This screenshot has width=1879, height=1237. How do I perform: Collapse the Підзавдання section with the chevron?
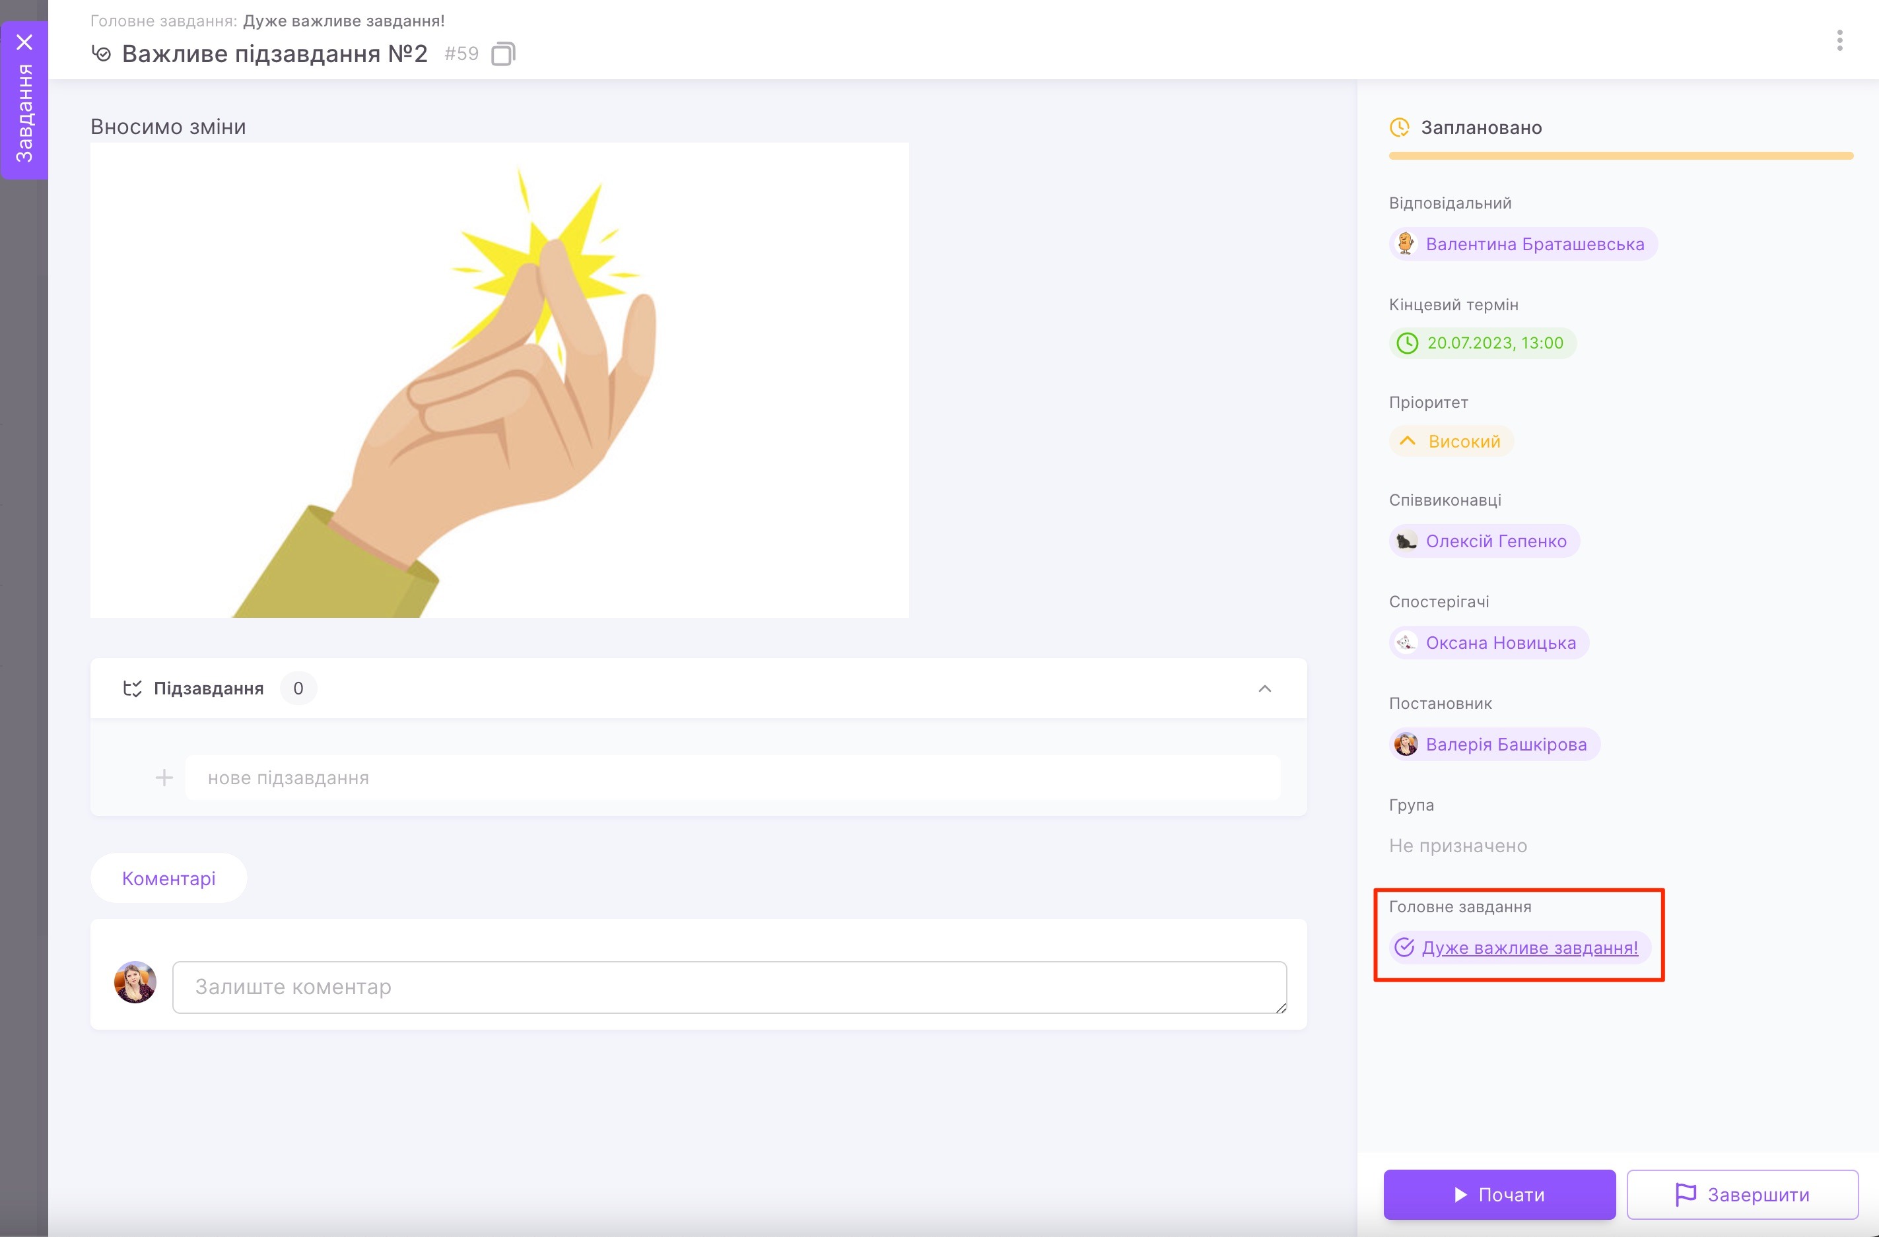coord(1264,688)
